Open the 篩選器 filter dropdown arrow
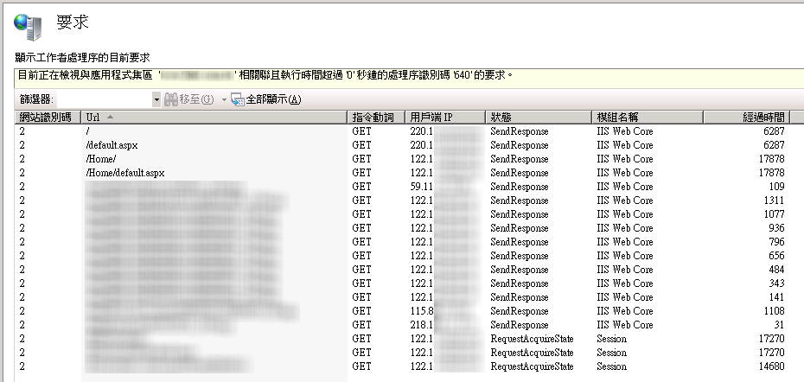The image size is (804, 382). (x=156, y=100)
